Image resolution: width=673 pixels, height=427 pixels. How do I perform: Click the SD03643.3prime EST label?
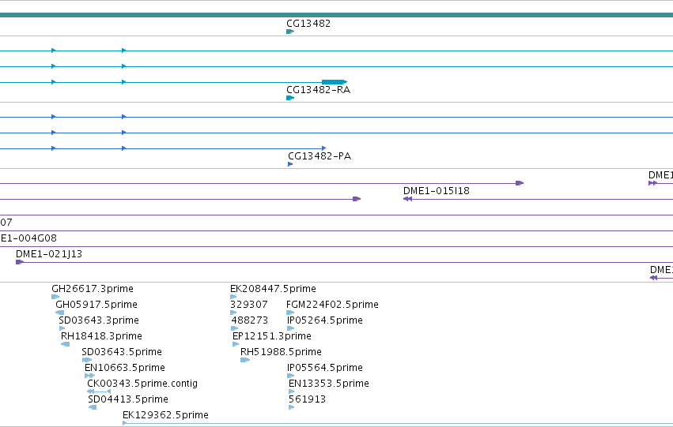pyautogui.click(x=99, y=320)
